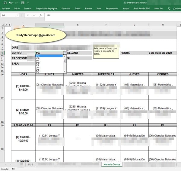Choose 2ºA in the dropdown list
Screen dimensions: 181x171
click(38, 68)
